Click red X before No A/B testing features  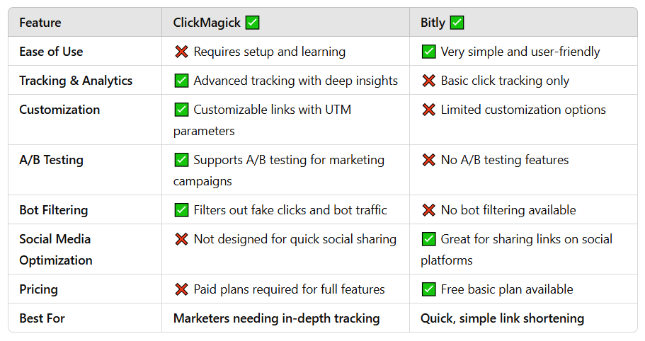(x=428, y=160)
